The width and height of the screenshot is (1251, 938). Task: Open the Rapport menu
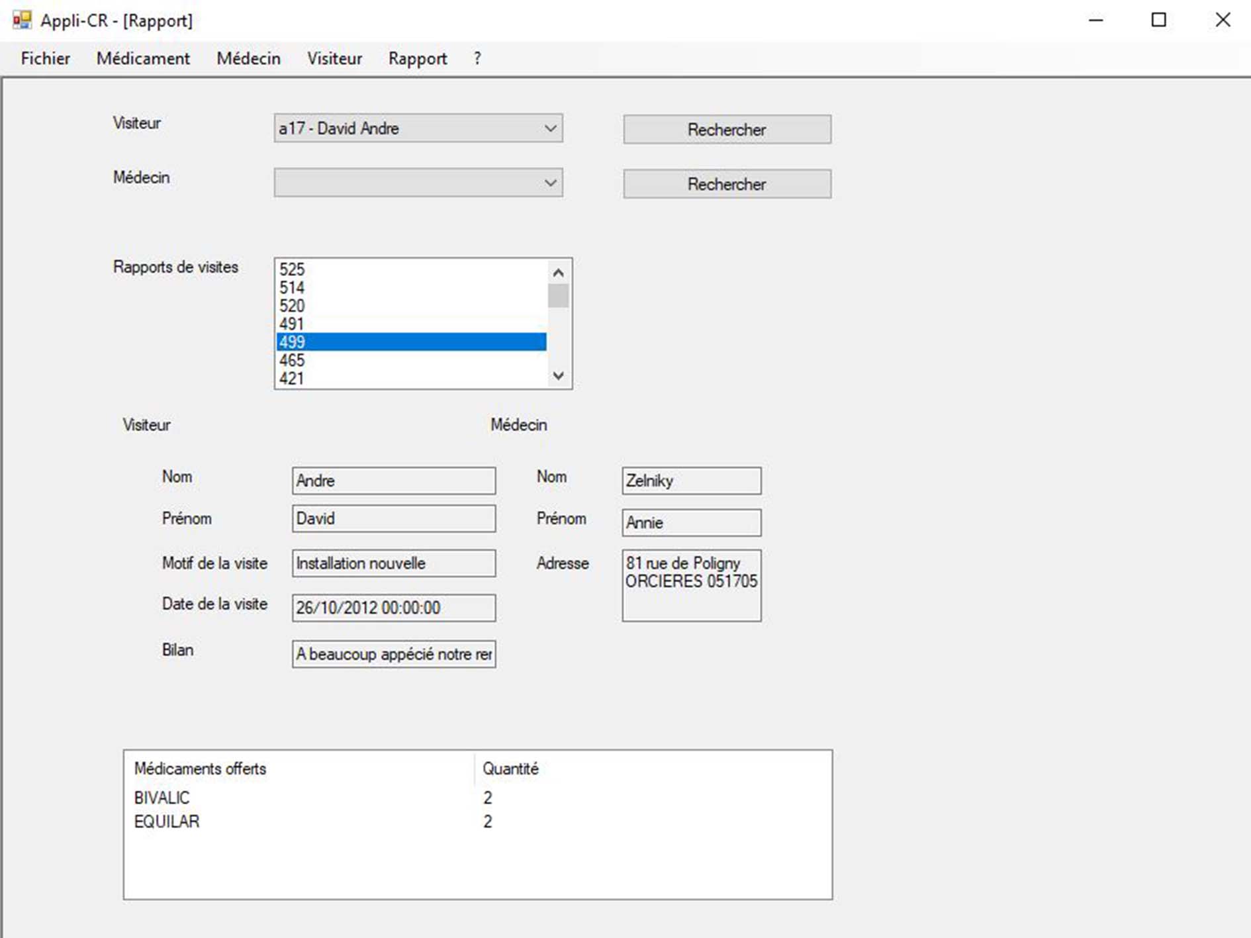(x=418, y=58)
